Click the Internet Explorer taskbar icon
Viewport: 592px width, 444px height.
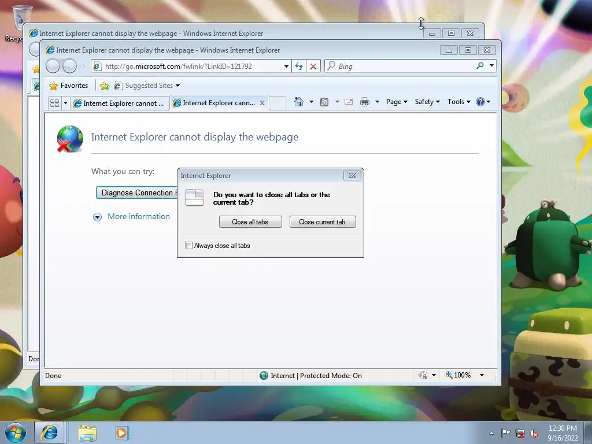pyautogui.click(x=49, y=432)
